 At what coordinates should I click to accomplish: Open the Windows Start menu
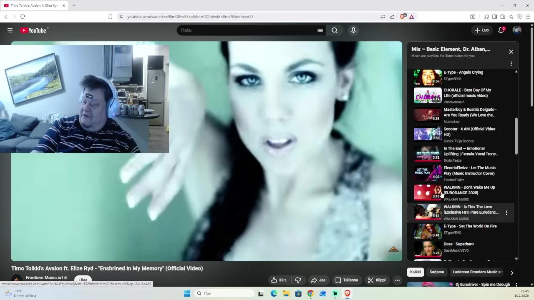(x=187, y=293)
